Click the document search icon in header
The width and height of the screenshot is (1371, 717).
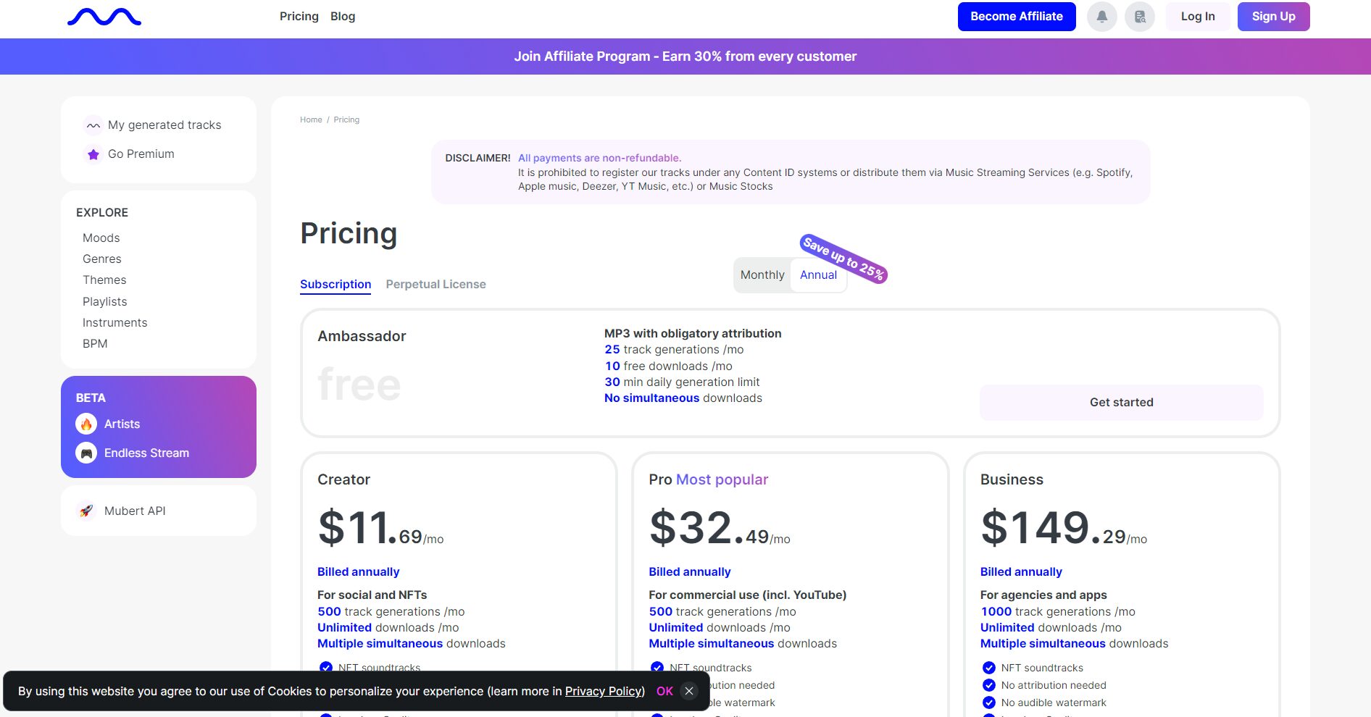coord(1139,17)
